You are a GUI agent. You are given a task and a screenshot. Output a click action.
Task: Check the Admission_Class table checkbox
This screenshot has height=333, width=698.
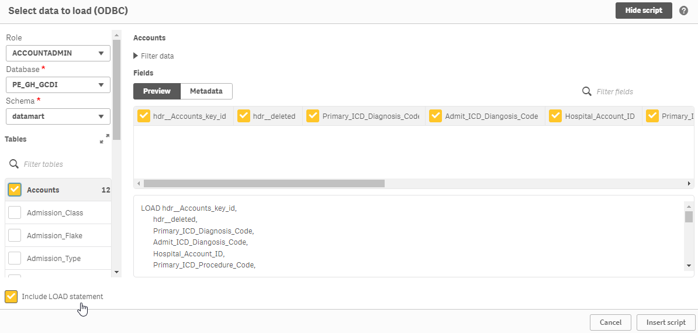[x=15, y=212]
